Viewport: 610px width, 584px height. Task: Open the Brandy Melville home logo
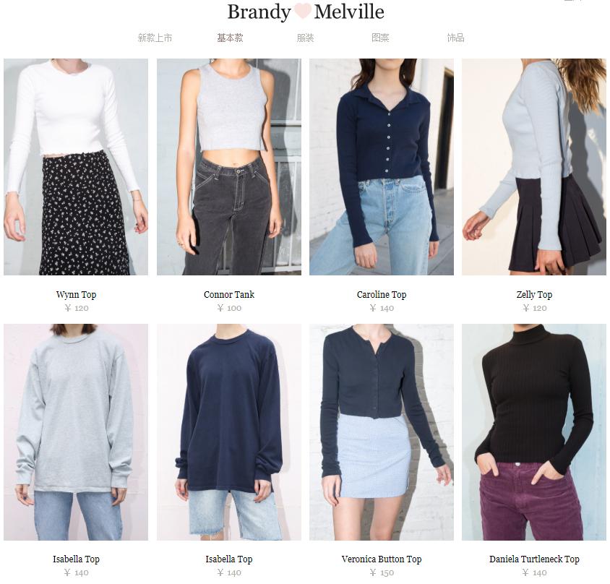306,12
